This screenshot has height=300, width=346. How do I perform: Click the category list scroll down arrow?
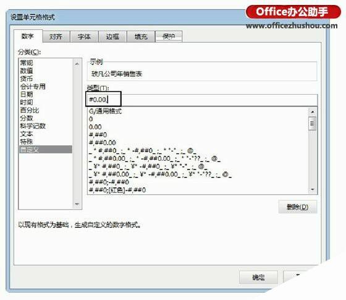click(x=77, y=204)
